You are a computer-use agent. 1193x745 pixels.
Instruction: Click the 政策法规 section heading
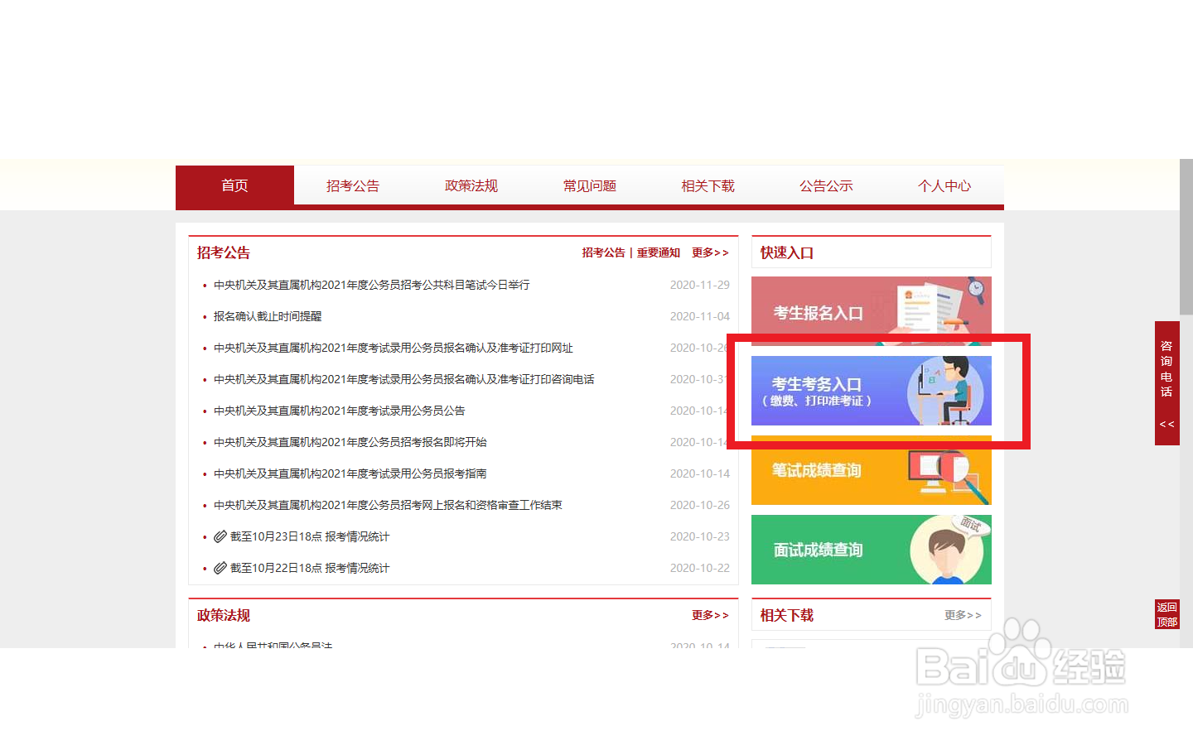224,615
